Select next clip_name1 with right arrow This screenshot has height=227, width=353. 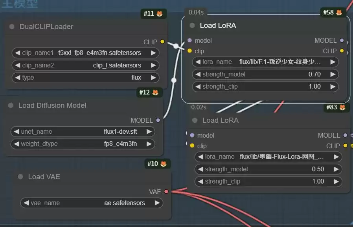153,53
